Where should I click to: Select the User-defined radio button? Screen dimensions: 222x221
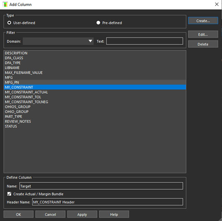[x=9, y=23]
